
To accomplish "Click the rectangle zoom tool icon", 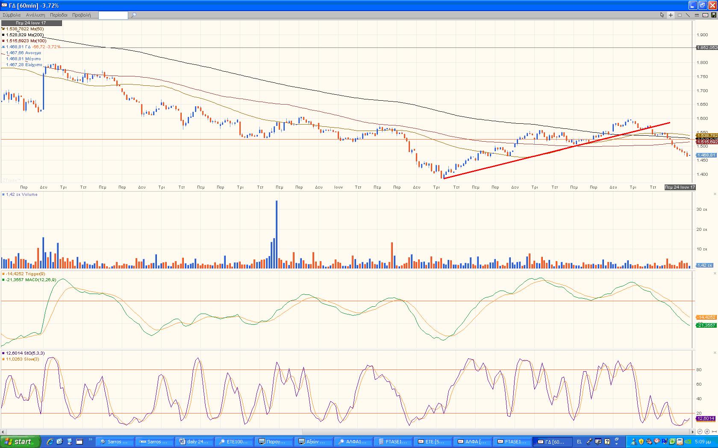I will (x=679, y=15).
